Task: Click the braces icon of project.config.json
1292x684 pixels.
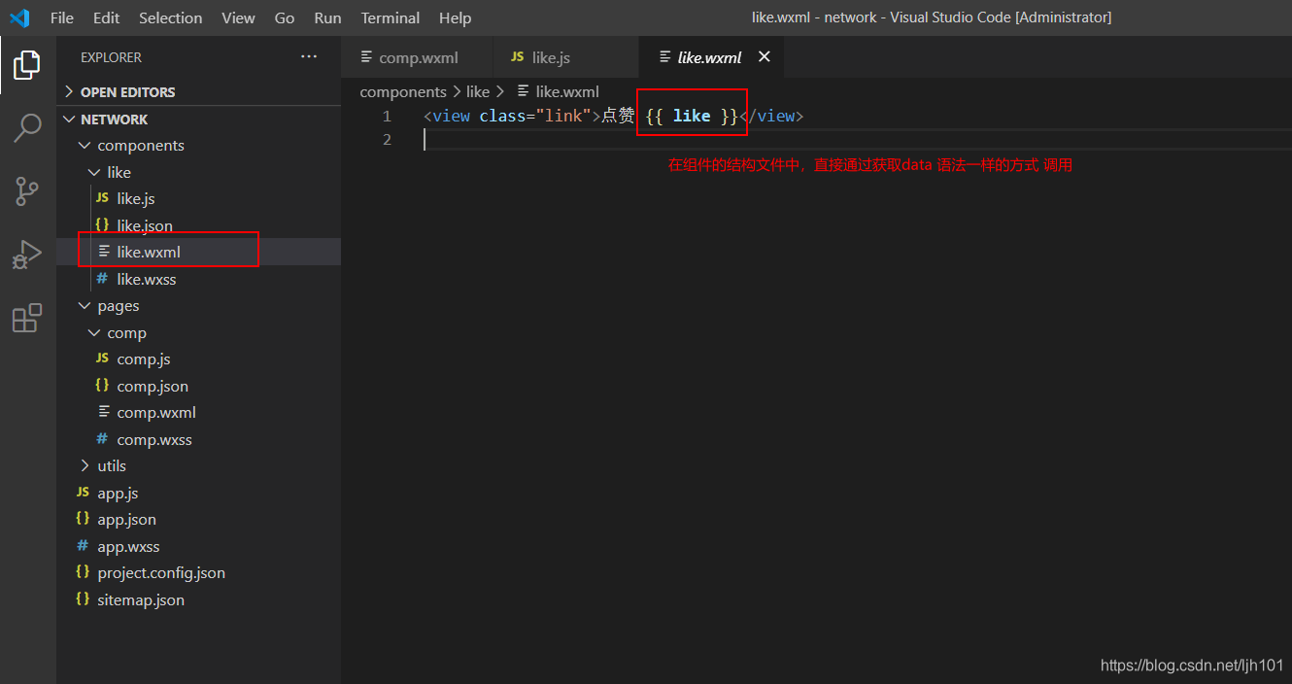Action: coord(83,572)
